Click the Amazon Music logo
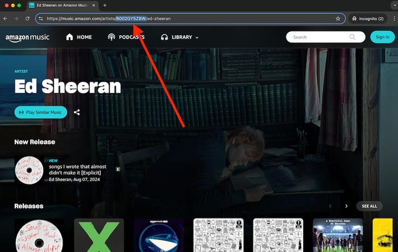The image size is (398, 252). tap(27, 37)
